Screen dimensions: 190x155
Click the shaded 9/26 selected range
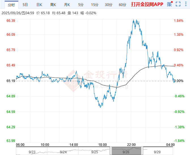pyautogui.click(x=126, y=151)
